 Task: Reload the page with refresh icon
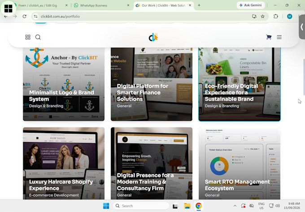(x=25, y=16)
